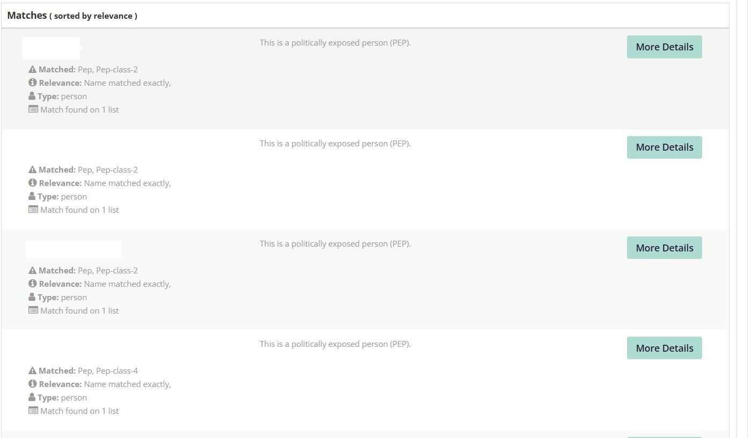Click the redacted name in third result

[74, 249]
